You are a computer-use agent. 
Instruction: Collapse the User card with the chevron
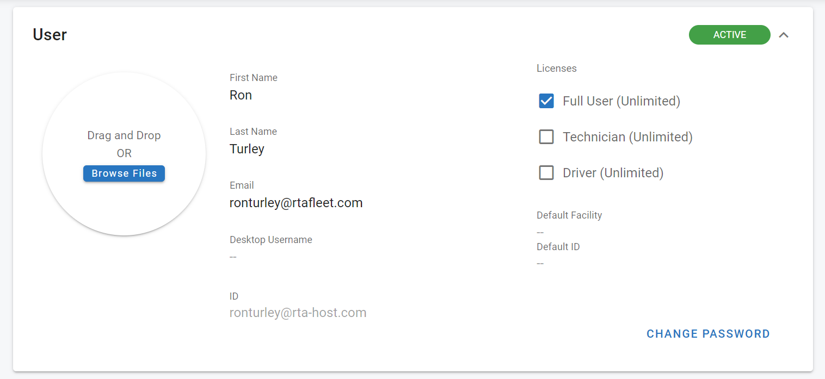click(783, 35)
